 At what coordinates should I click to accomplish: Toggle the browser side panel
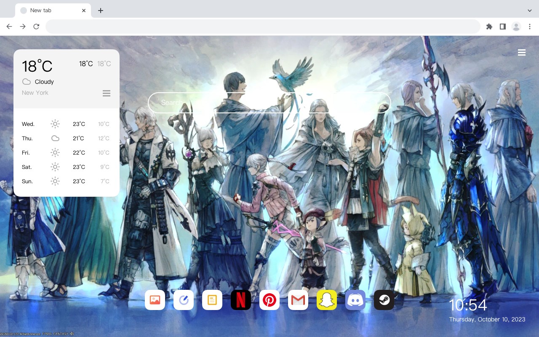tap(503, 27)
